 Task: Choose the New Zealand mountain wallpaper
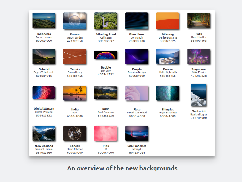(44, 134)
